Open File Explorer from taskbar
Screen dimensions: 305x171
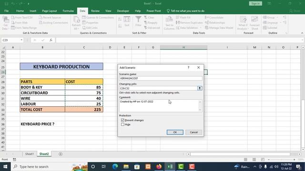[x=126, y=167]
